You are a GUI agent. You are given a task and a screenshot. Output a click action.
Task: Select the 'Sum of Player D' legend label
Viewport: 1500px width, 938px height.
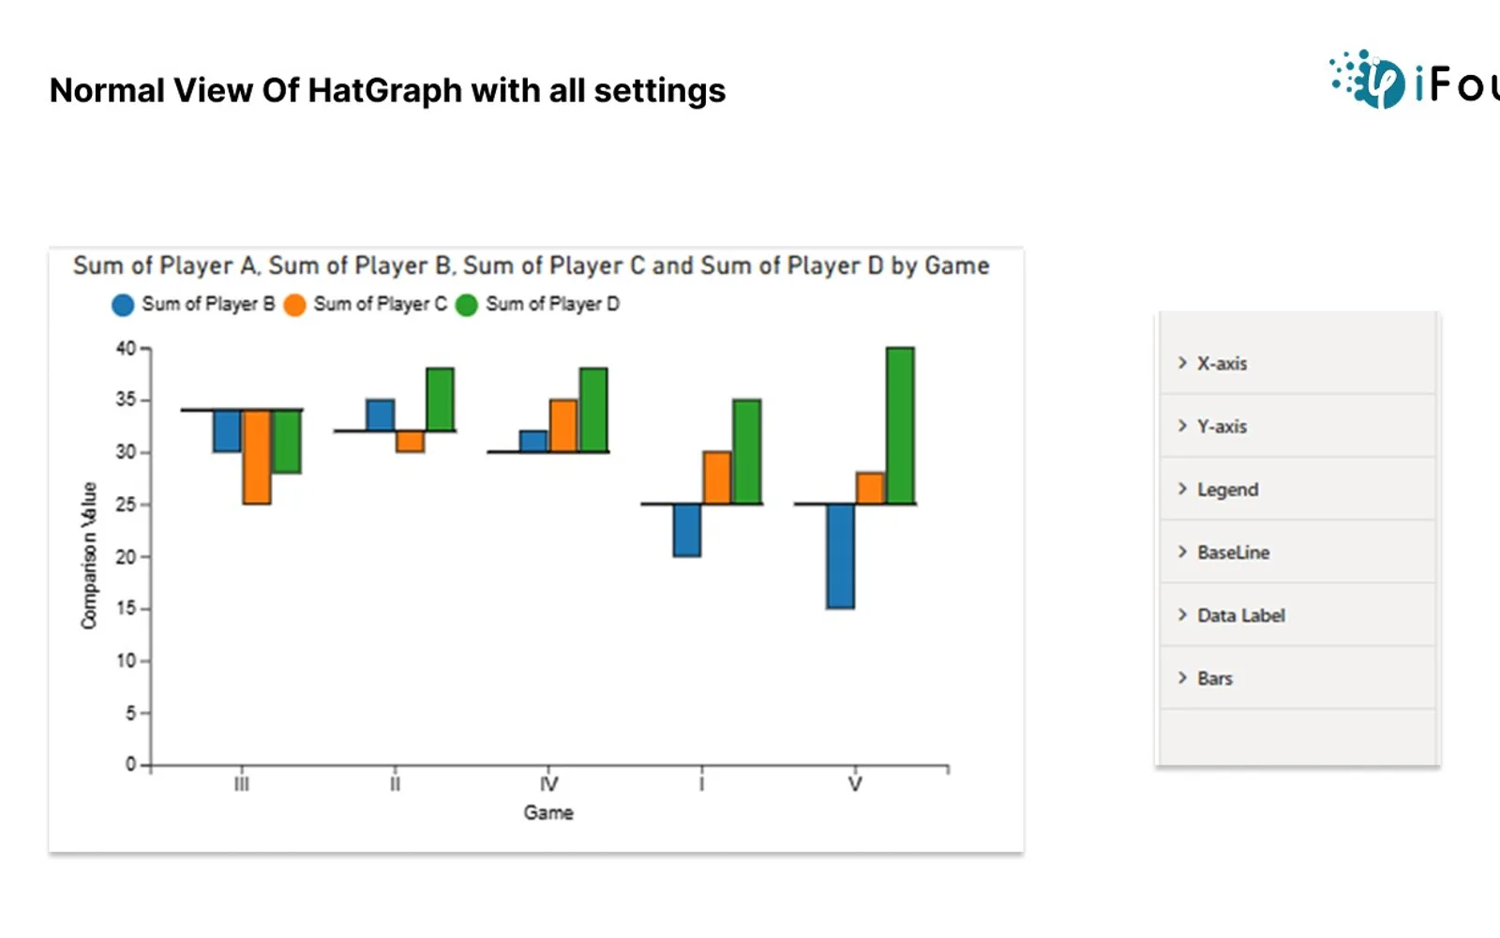pyautogui.click(x=552, y=304)
